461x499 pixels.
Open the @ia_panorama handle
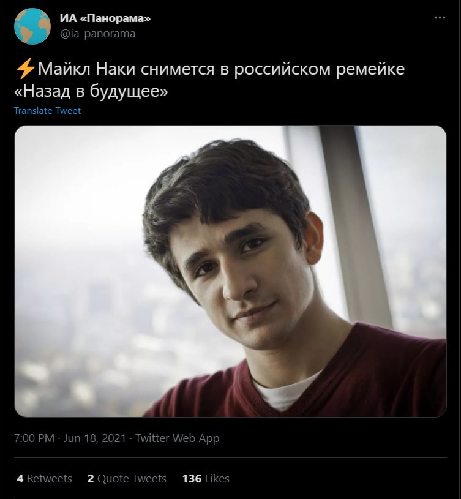click(98, 34)
